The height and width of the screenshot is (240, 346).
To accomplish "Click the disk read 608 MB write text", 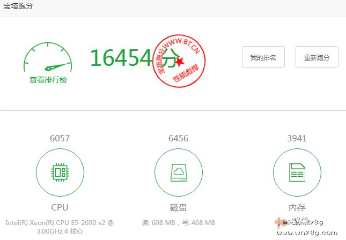I will pyautogui.click(x=178, y=222).
